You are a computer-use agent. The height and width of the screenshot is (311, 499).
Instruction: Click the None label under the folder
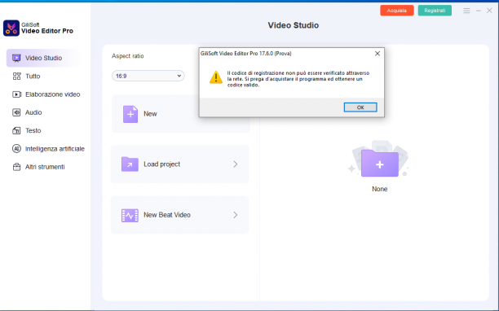[380, 189]
